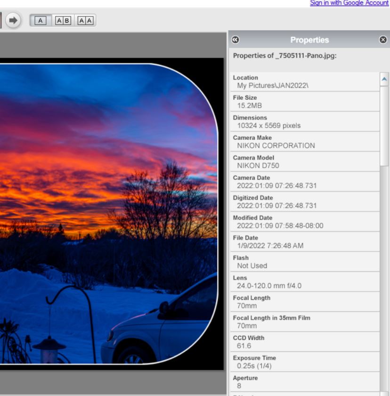This screenshot has height=396, width=390.
Task: Click the next photo arrow button
Action: point(13,20)
